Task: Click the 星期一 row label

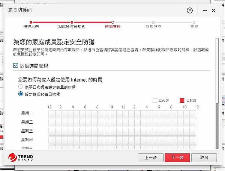Action: pos(27,113)
